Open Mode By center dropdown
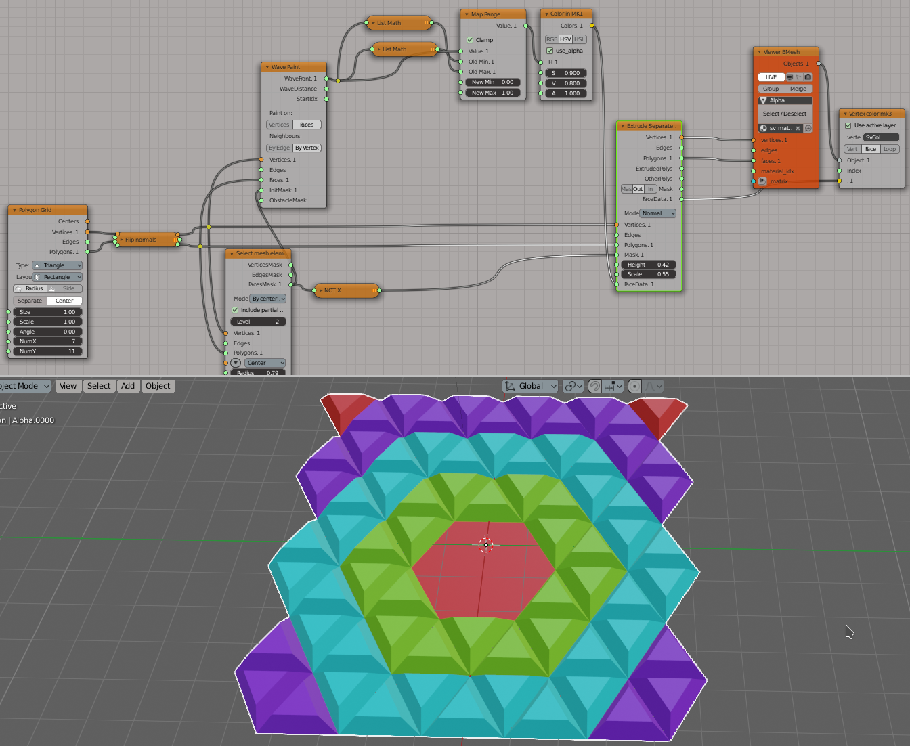This screenshot has width=910, height=746. pos(268,299)
